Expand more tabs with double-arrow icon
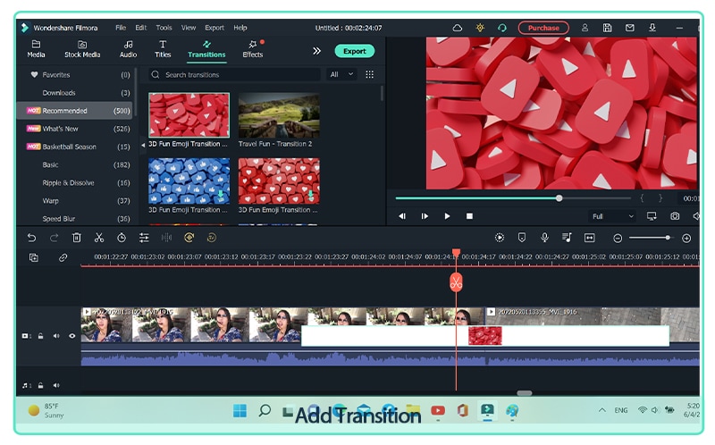This screenshot has height=445, width=715. coord(316,51)
